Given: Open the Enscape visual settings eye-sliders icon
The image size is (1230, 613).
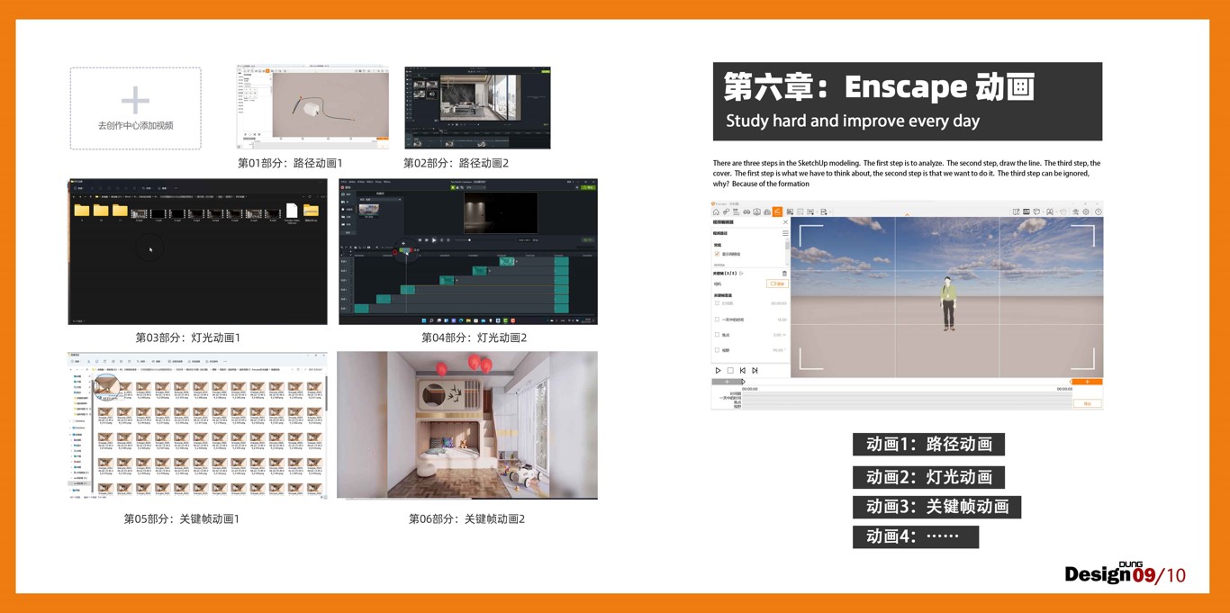Looking at the screenshot, I should coord(1075,212).
